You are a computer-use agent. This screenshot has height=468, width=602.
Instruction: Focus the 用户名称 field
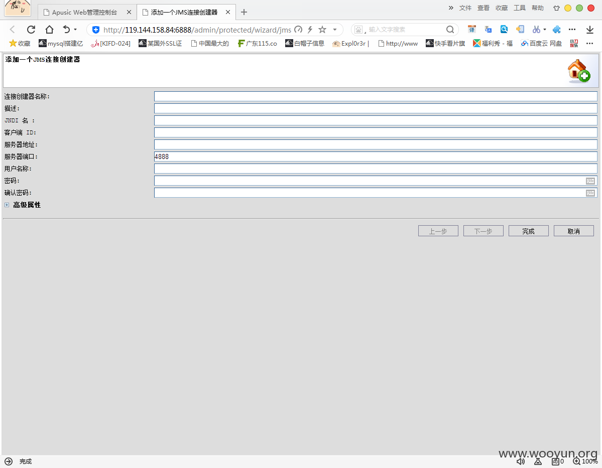tap(376, 169)
